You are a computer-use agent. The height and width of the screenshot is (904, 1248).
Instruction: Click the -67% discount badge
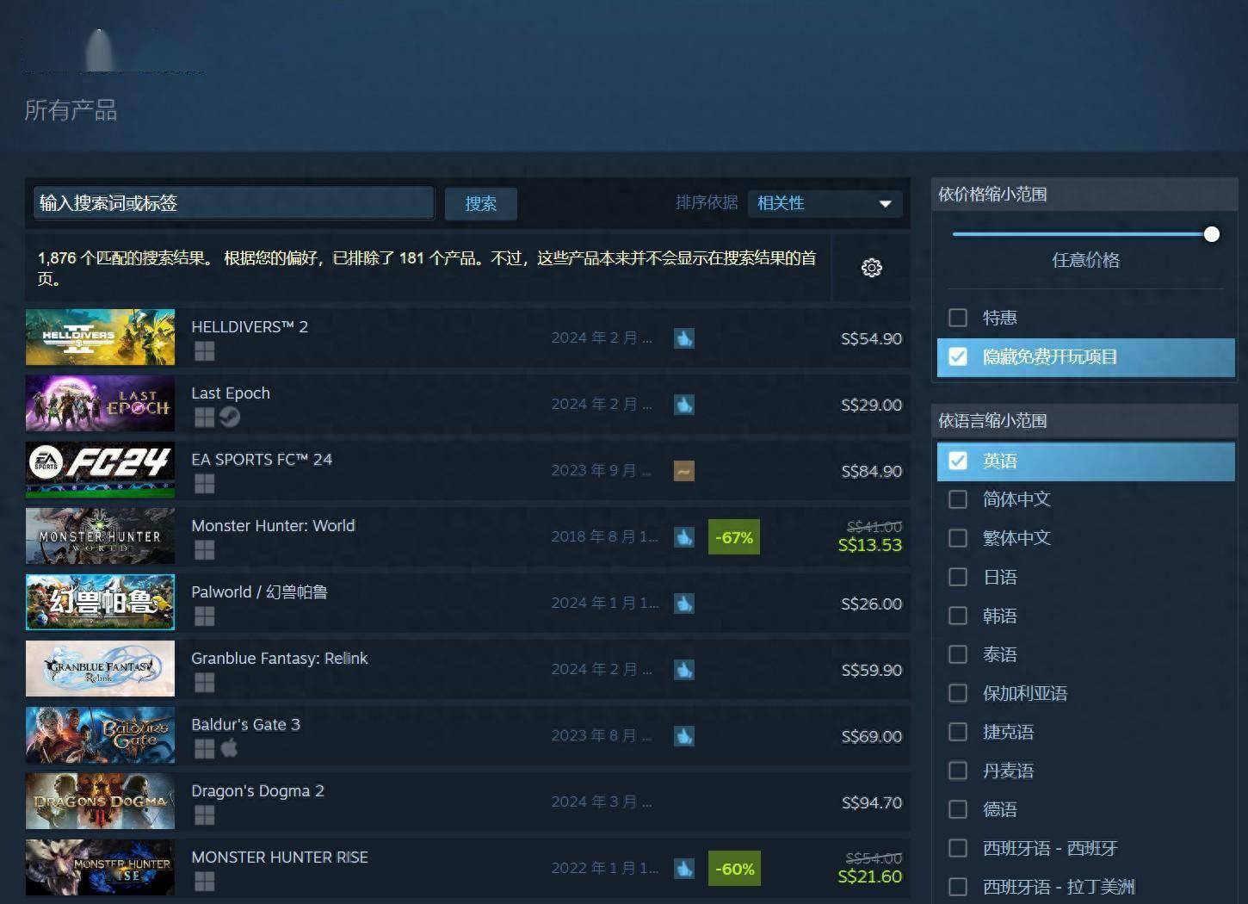click(x=734, y=537)
